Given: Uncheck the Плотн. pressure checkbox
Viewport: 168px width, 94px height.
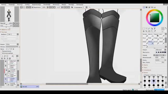Looking at the screenshot, I should (151, 75).
